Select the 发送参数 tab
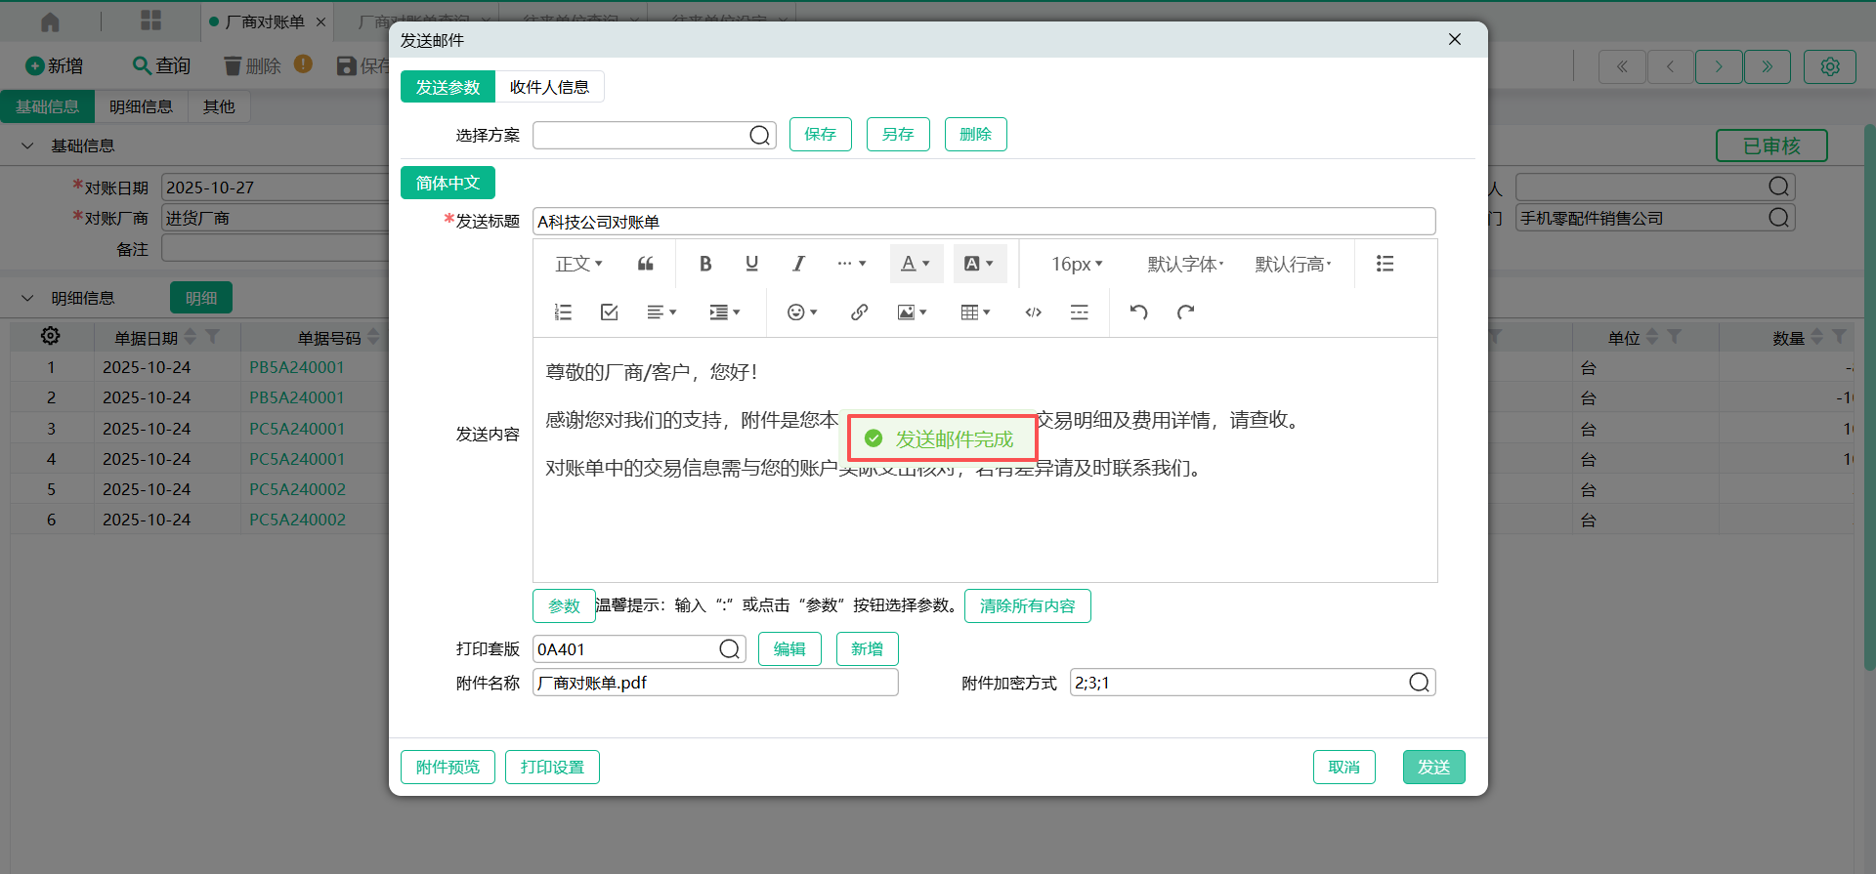The width and height of the screenshot is (1876, 874). point(448,87)
